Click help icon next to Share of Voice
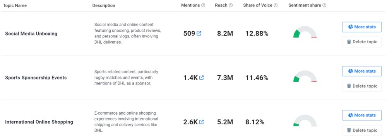387x139 pixels. pyautogui.click(x=276, y=5)
